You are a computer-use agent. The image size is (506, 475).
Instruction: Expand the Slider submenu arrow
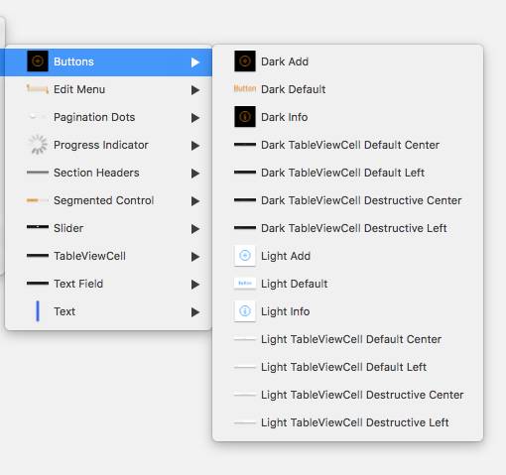(195, 229)
